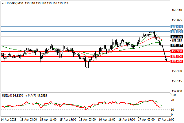Select the 158.950 red support price label
This screenshot has height=123, width=184.
pyautogui.click(x=177, y=52)
